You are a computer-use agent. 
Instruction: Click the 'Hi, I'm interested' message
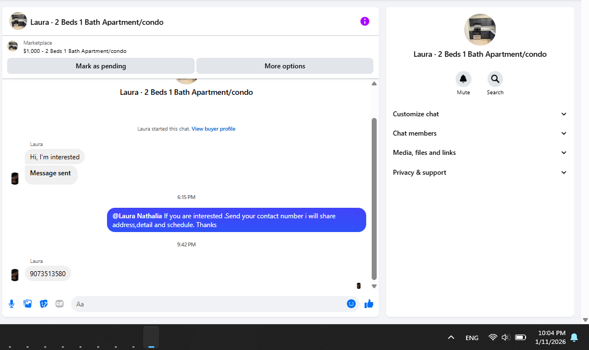click(55, 157)
